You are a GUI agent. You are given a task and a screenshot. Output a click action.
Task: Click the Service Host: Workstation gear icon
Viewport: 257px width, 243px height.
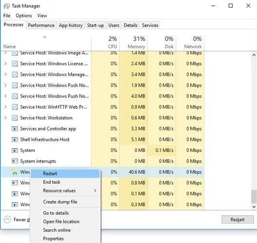15,118
